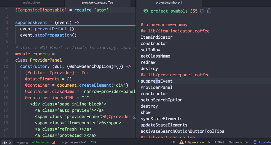Select the suppressEvent symbol row
Viewport: 271px width, 145px height.
(x=203, y=81)
